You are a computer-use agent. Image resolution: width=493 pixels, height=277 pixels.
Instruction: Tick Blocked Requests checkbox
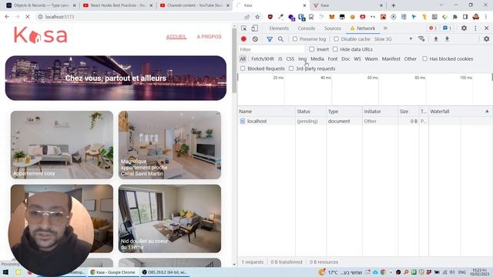(243, 68)
